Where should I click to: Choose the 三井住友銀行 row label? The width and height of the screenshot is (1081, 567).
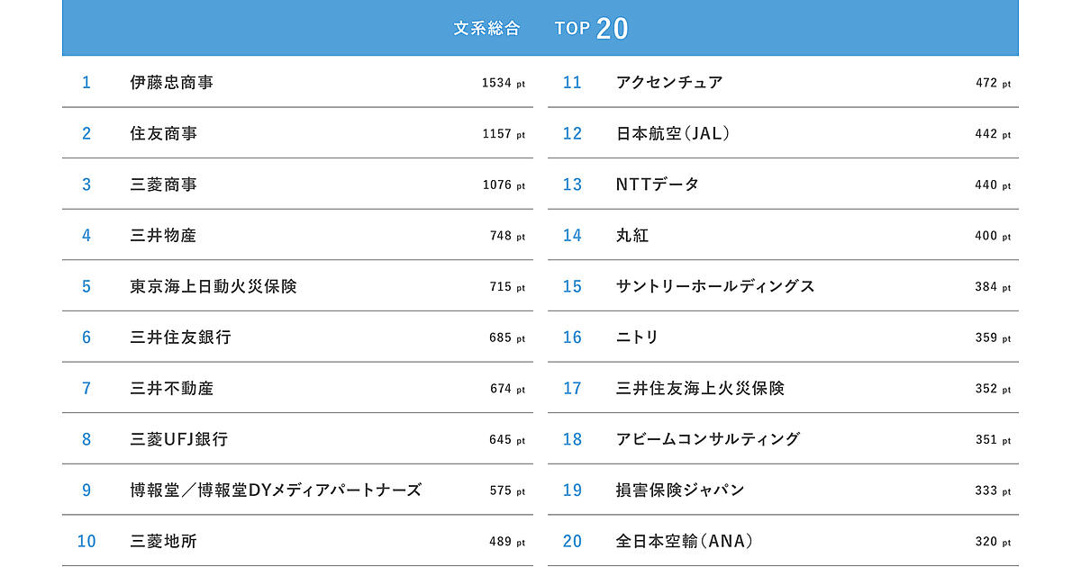click(180, 337)
